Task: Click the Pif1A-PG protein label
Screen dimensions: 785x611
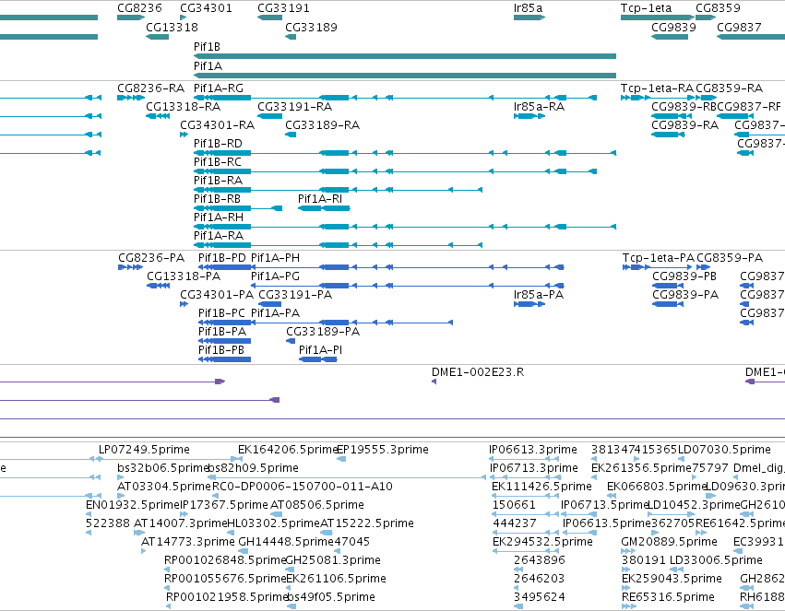Action: pos(275,276)
